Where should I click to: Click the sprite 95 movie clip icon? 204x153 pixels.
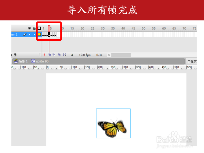point(33,61)
